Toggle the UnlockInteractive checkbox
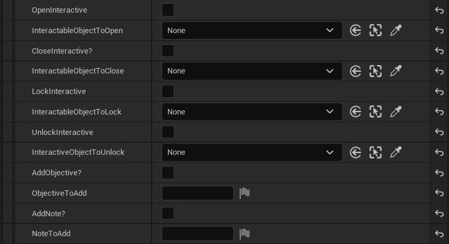The image size is (449, 244). pos(168,132)
